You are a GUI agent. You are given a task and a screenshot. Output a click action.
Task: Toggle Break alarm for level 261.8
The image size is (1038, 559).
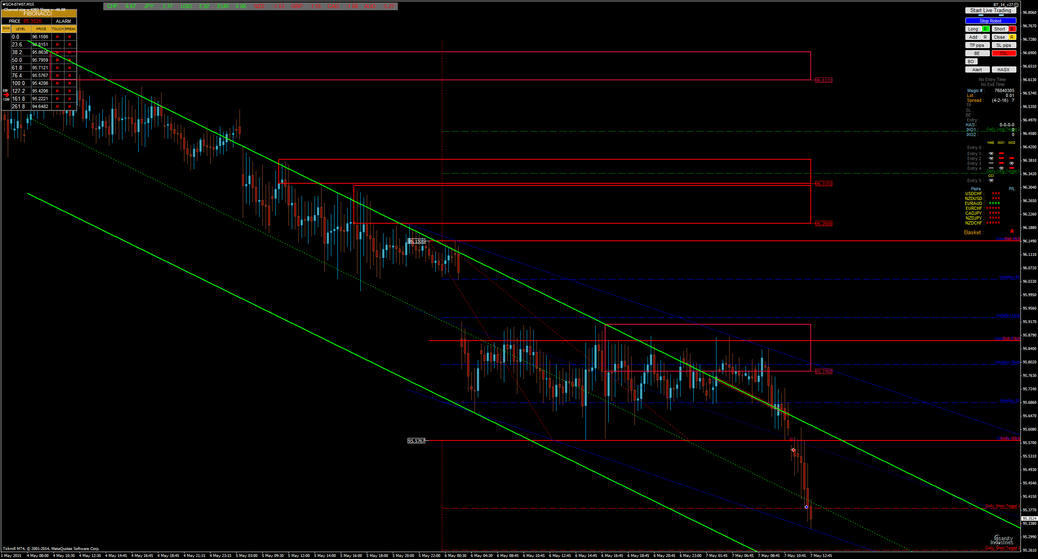(x=70, y=106)
